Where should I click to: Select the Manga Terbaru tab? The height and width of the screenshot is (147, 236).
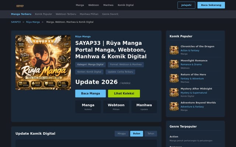[21, 14]
